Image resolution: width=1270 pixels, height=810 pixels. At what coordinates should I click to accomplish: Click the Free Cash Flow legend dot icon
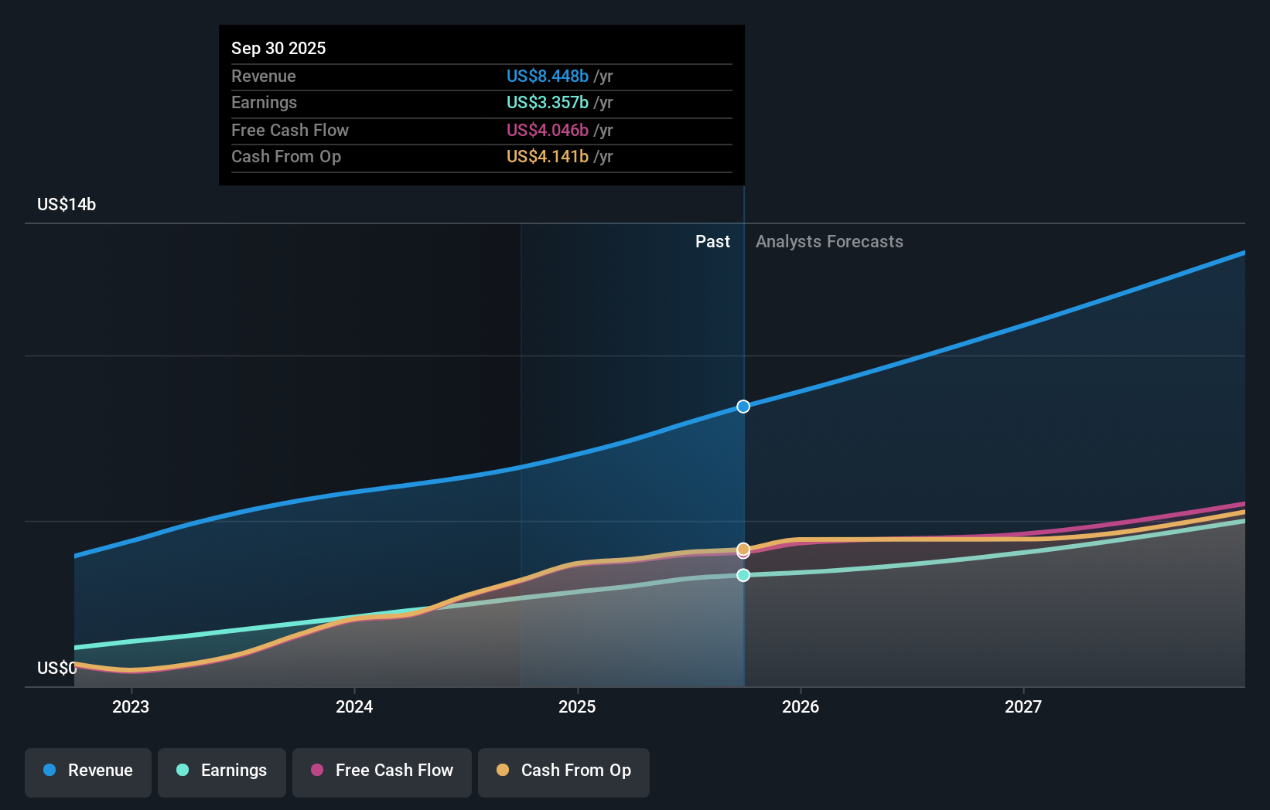317,771
